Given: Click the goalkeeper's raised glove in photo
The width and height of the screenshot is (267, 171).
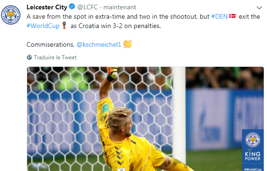Looking at the screenshot, I should click(112, 73).
